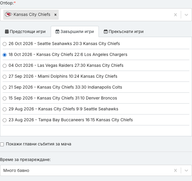The width and height of the screenshot is (192, 181).
Task: Remove the Kansas City Chiefs chip
Action: 55,15
